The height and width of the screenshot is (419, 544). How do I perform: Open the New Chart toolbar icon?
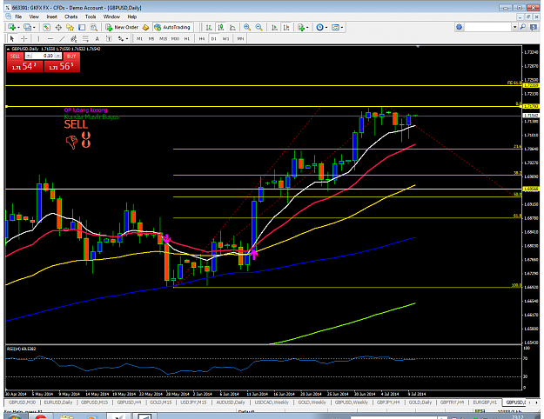click(x=11, y=27)
